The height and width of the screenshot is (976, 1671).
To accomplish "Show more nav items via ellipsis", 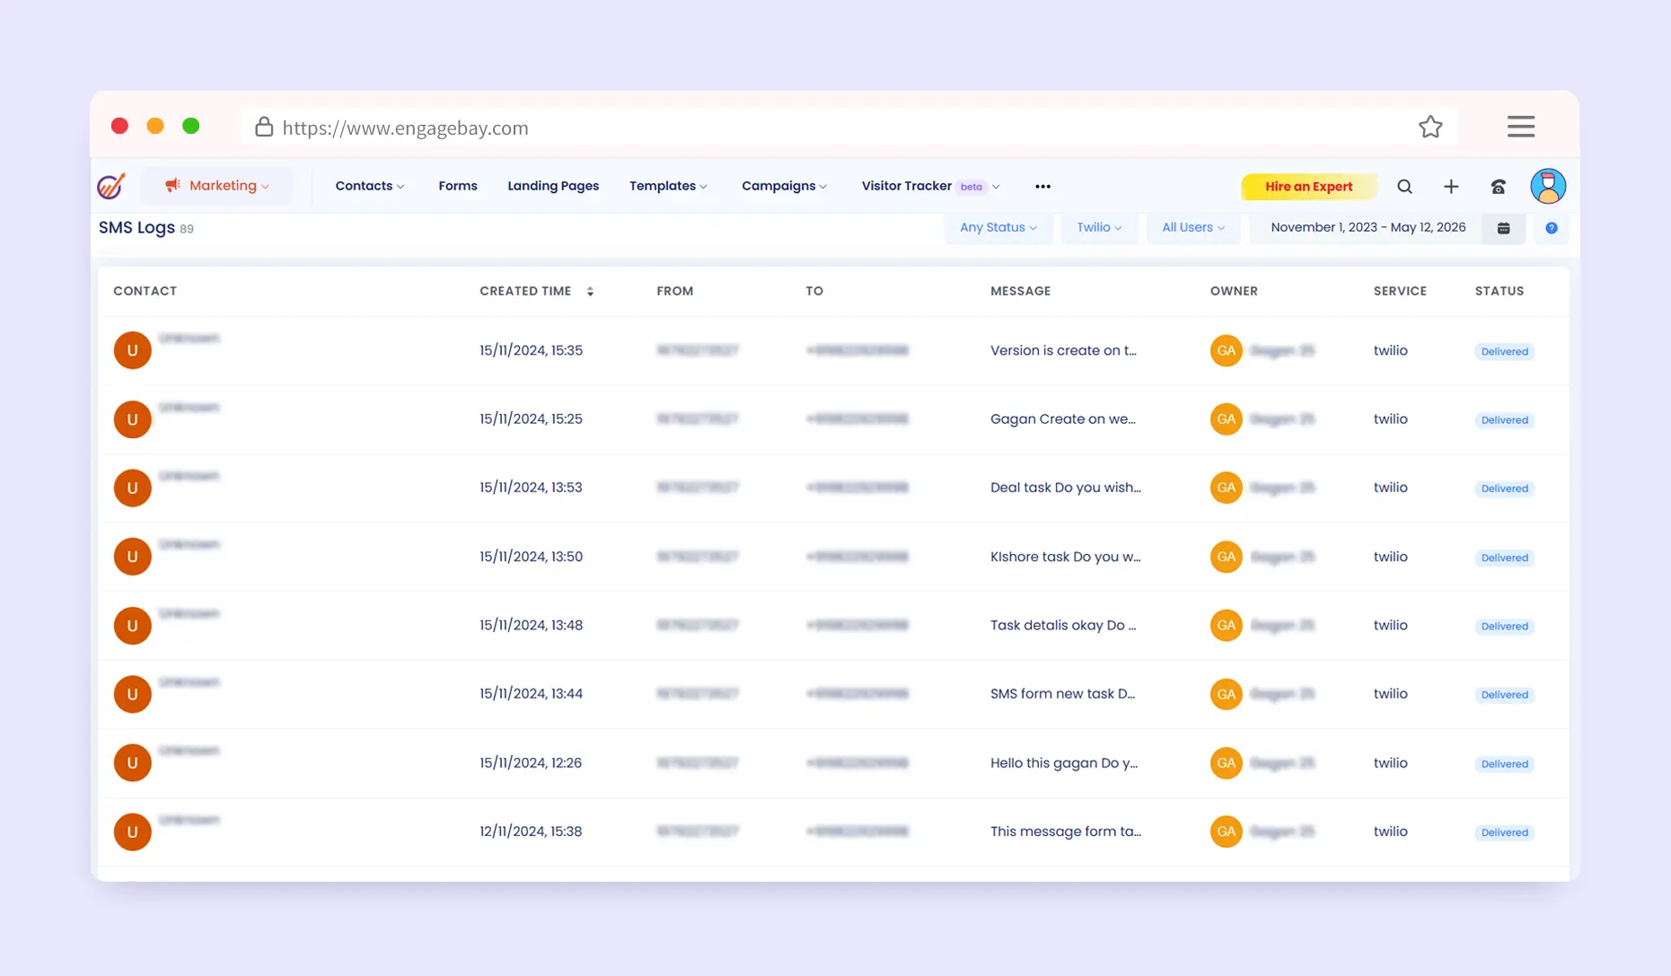I will (x=1042, y=187).
